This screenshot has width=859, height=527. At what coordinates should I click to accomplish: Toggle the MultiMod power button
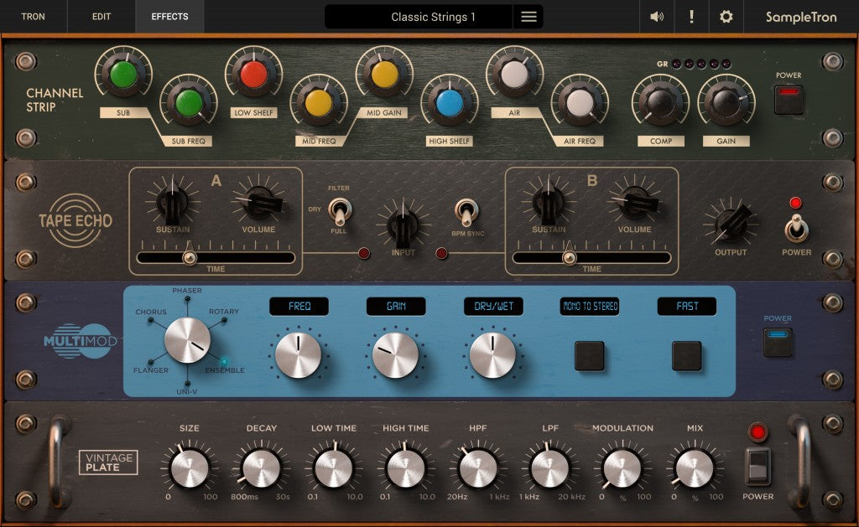click(x=778, y=341)
